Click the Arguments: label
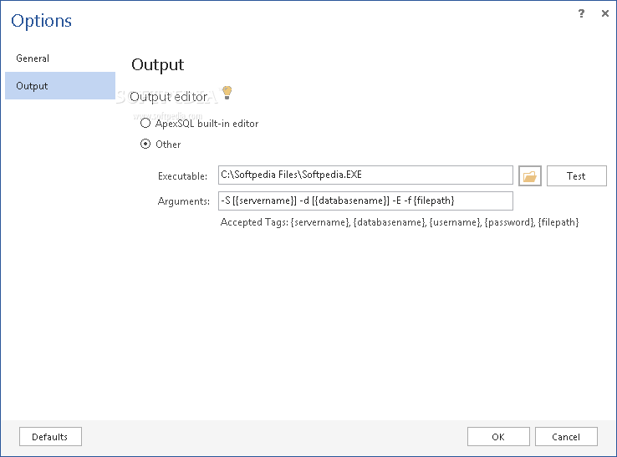 click(184, 201)
